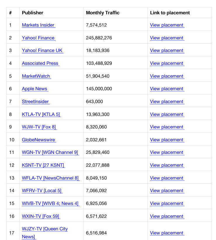Screen dimensions: 216x240
Task: Select traffic value 8,049,150
Action: coord(96,178)
